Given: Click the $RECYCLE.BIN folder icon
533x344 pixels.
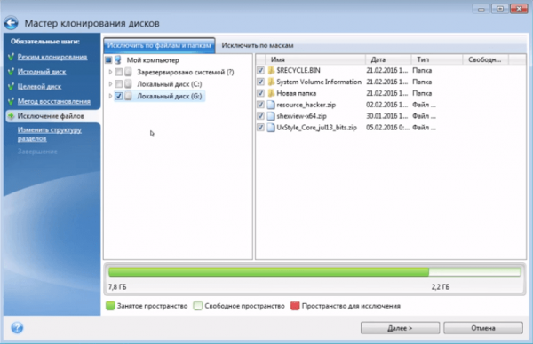Looking at the screenshot, I should (x=271, y=70).
